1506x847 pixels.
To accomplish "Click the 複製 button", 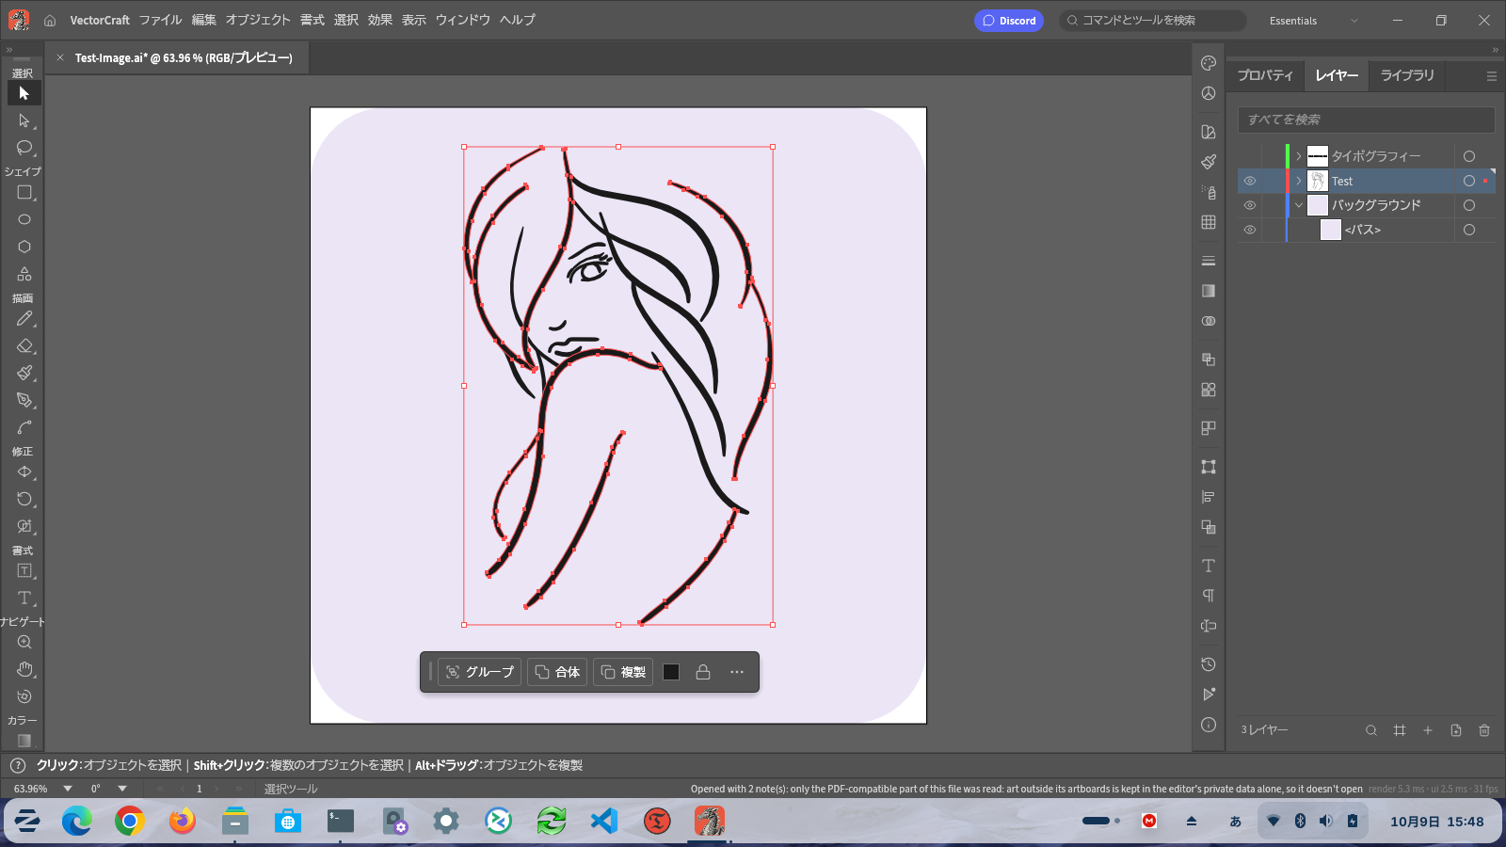I will 623,672.
